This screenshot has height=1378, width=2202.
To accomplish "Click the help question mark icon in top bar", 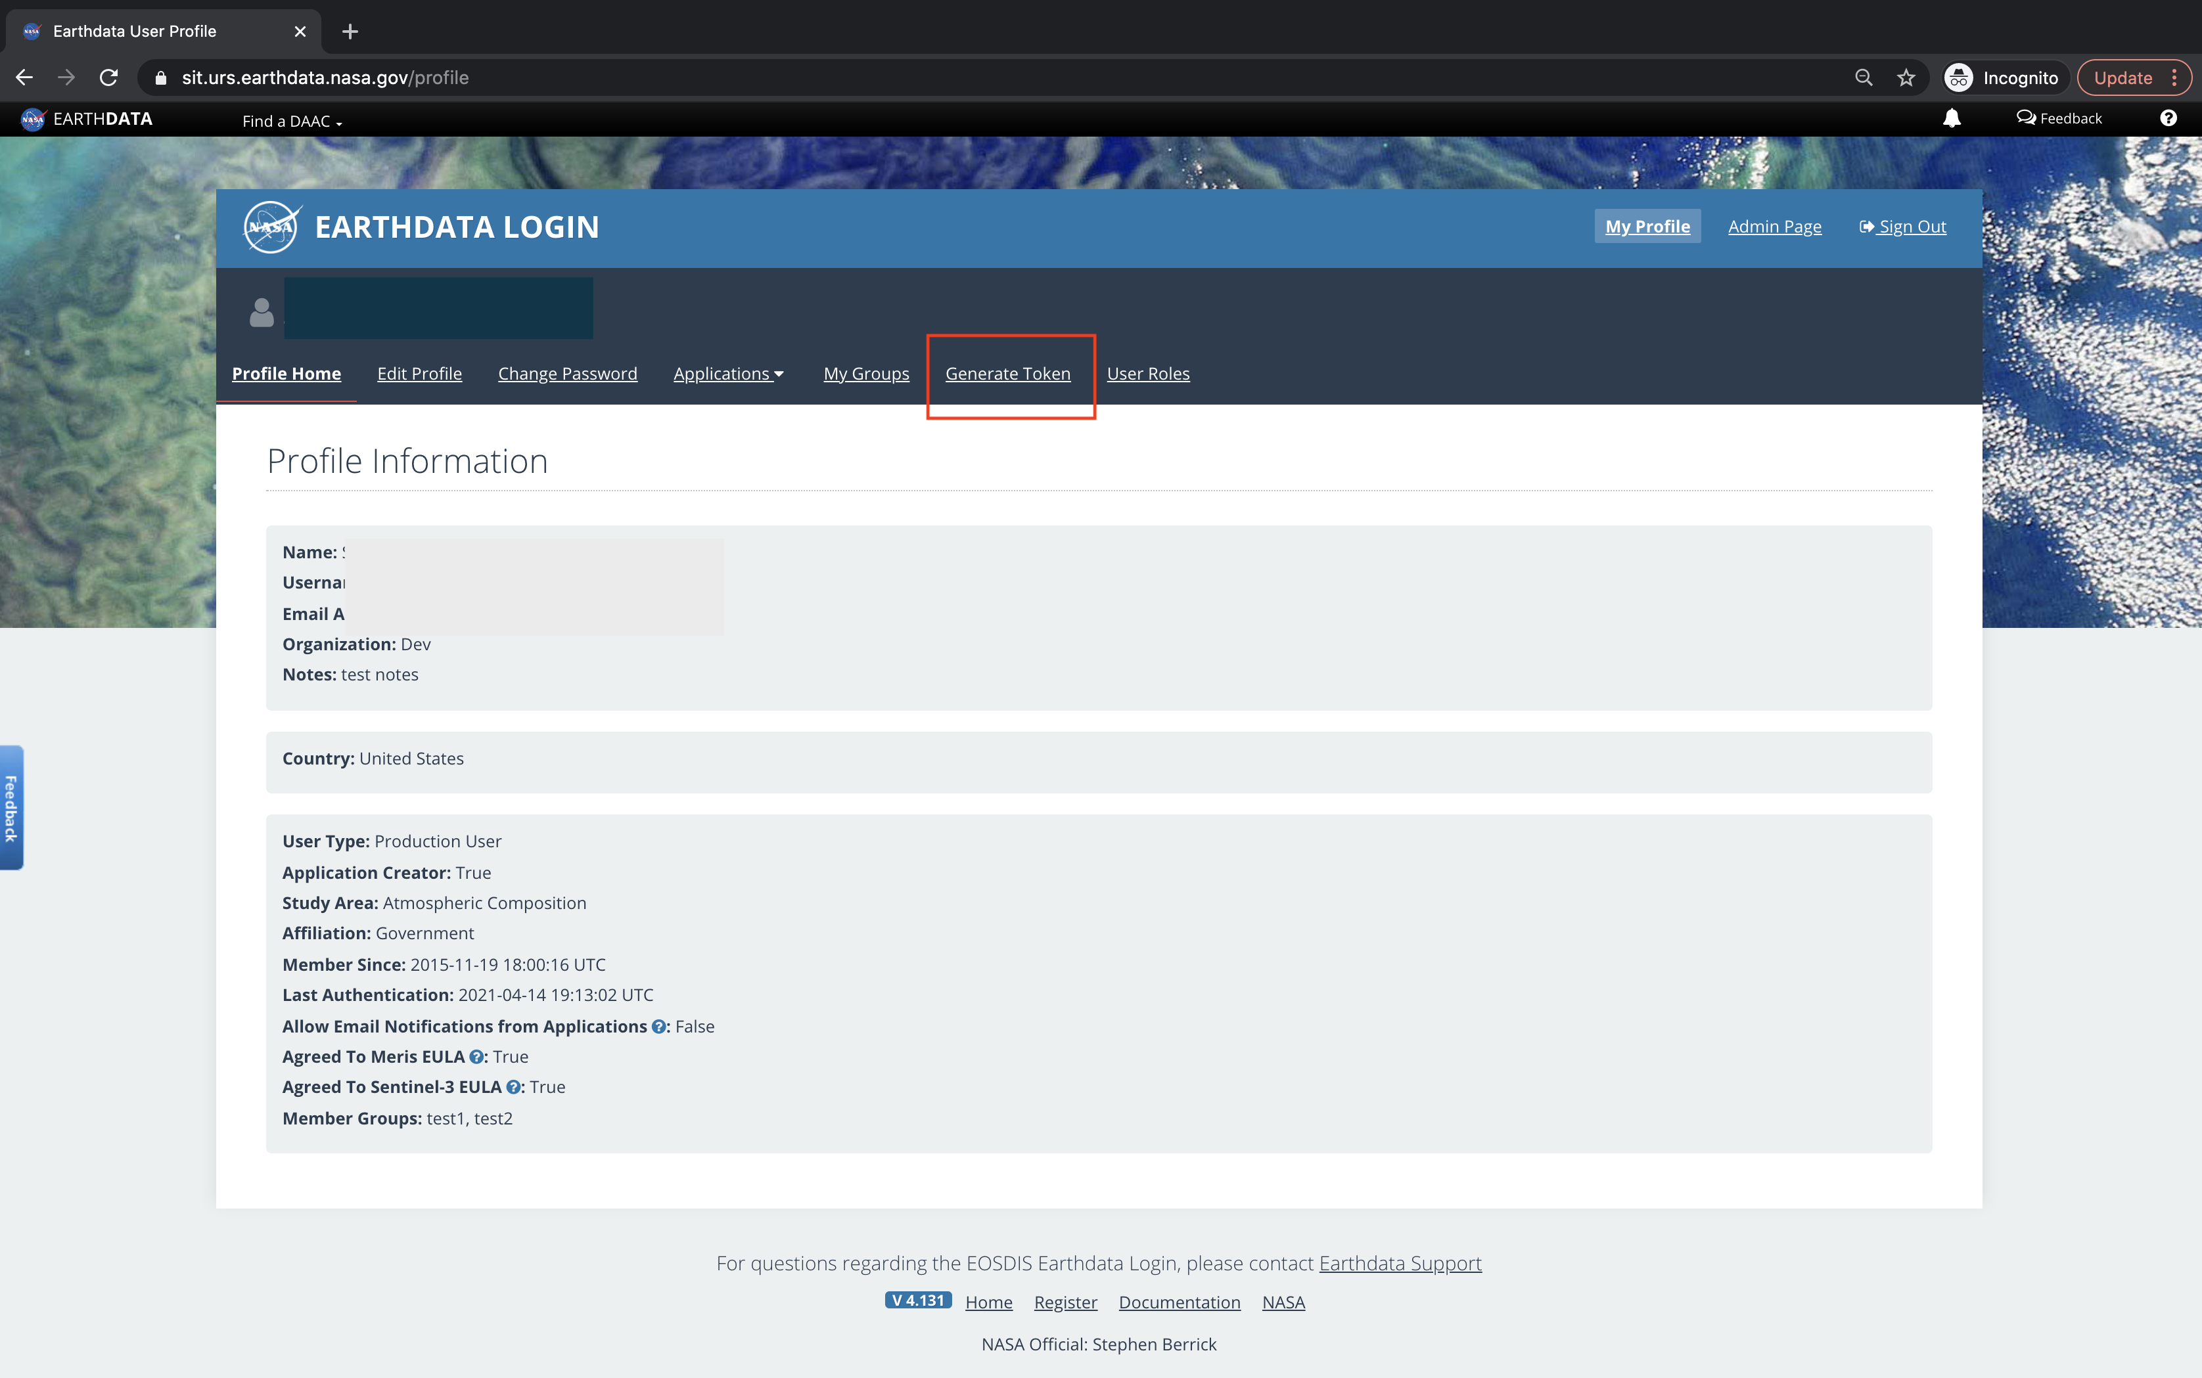I will 2168,118.
